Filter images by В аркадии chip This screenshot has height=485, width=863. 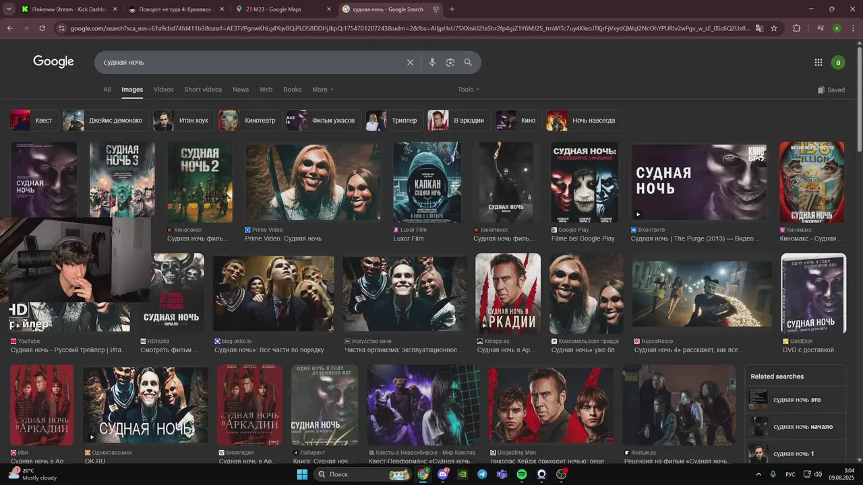pyautogui.click(x=459, y=121)
